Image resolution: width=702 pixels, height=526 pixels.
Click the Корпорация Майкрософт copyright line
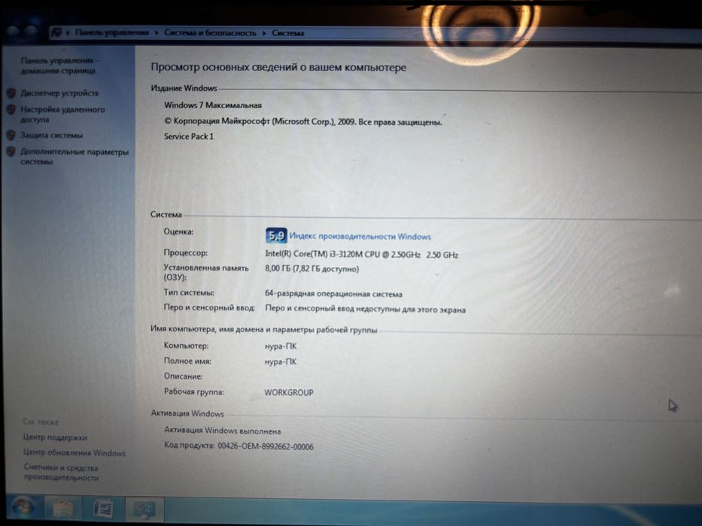303,122
